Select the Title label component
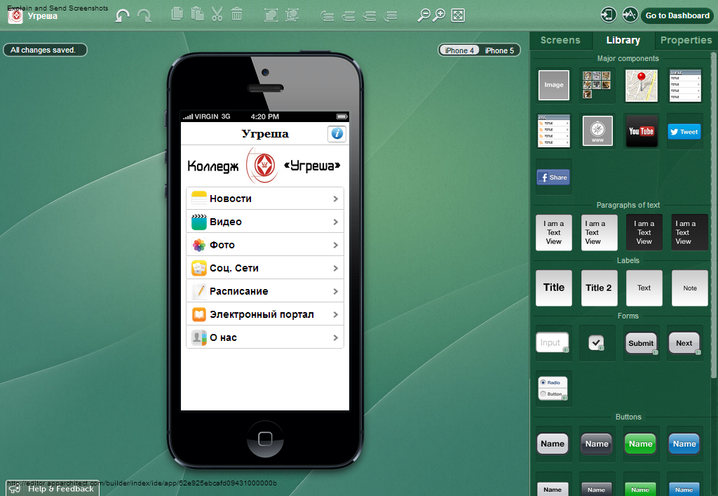The height and width of the screenshot is (496, 718). (x=554, y=288)
